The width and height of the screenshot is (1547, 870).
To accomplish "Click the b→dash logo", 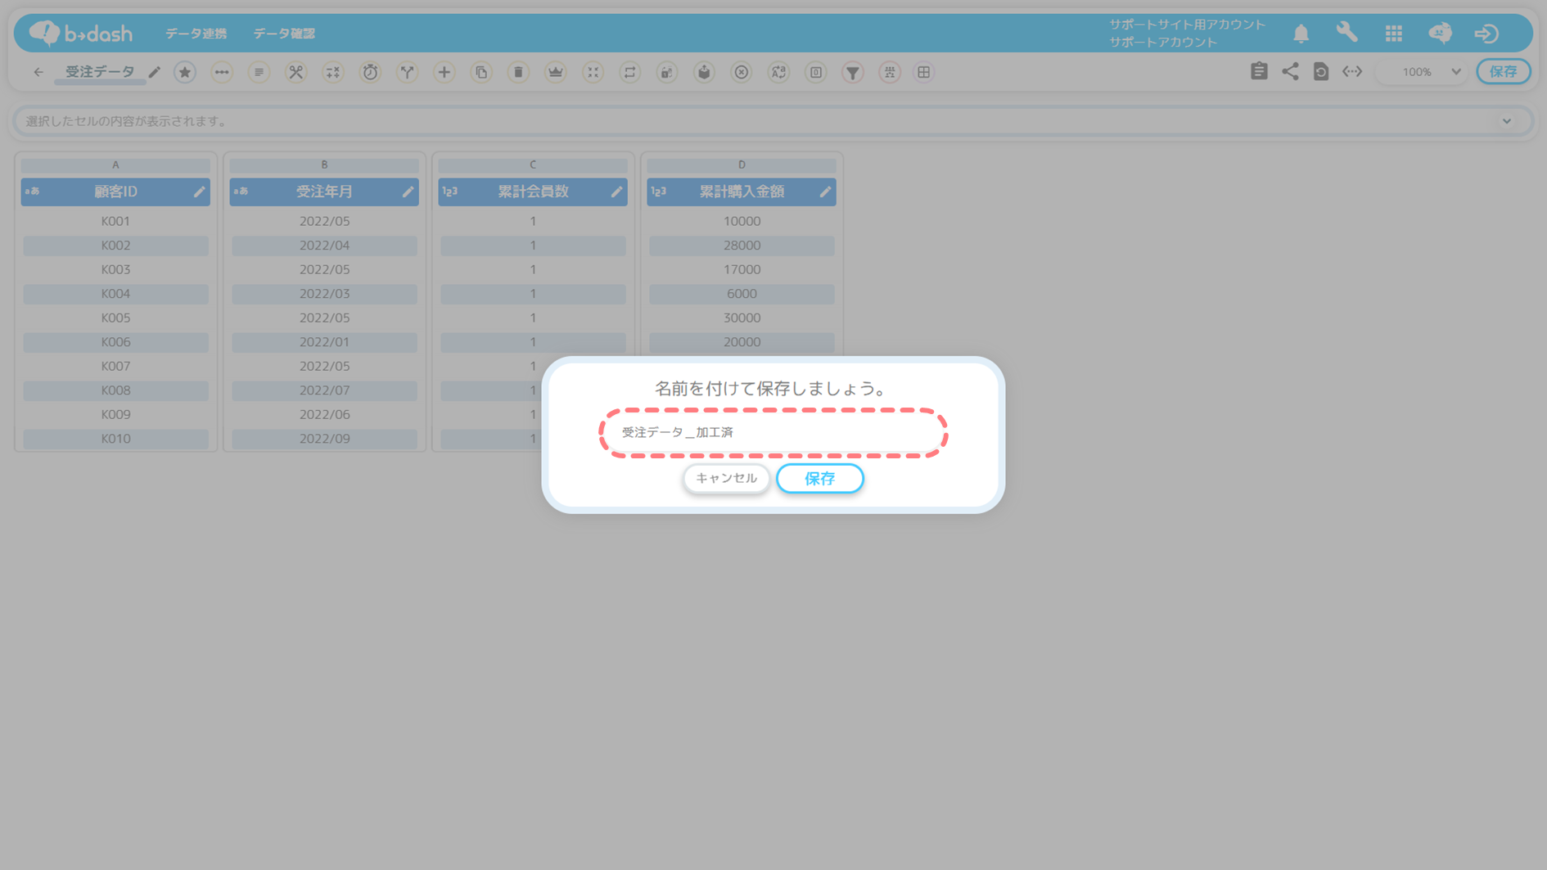I will (x=80, y=33).
